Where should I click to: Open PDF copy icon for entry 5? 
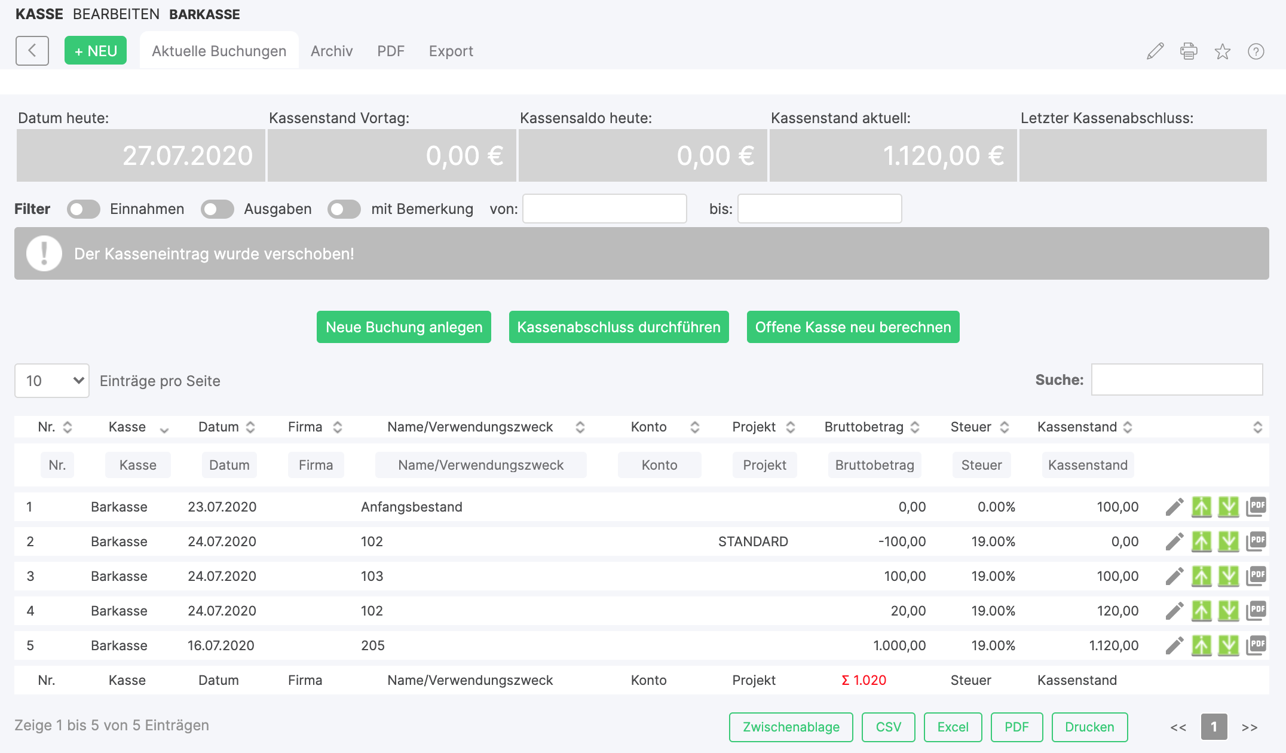[1256, 645]
